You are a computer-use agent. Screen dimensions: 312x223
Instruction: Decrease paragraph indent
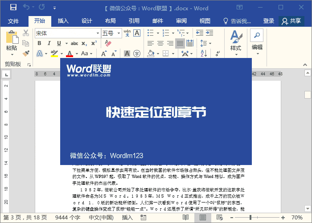(x=200, y=33)
